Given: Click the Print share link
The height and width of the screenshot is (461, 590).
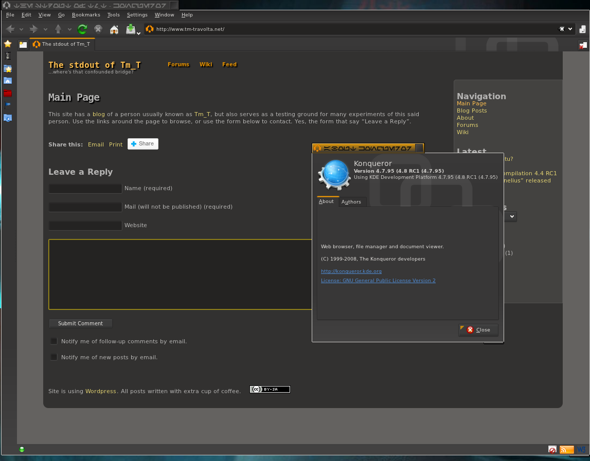Looking at the screenshot, I should tap(116, 144).
